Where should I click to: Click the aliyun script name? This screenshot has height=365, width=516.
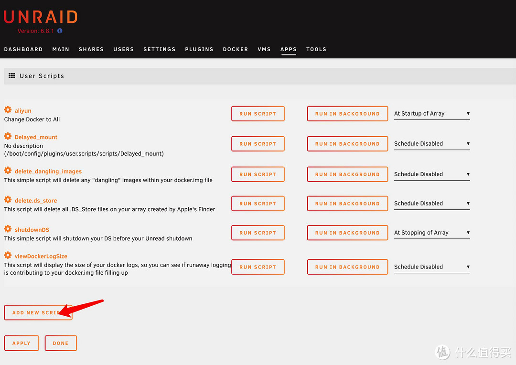pos(23,110)
